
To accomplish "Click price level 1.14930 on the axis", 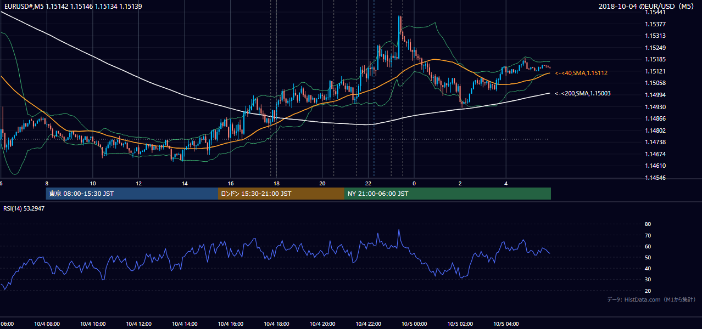I will (x=655, y=107).
